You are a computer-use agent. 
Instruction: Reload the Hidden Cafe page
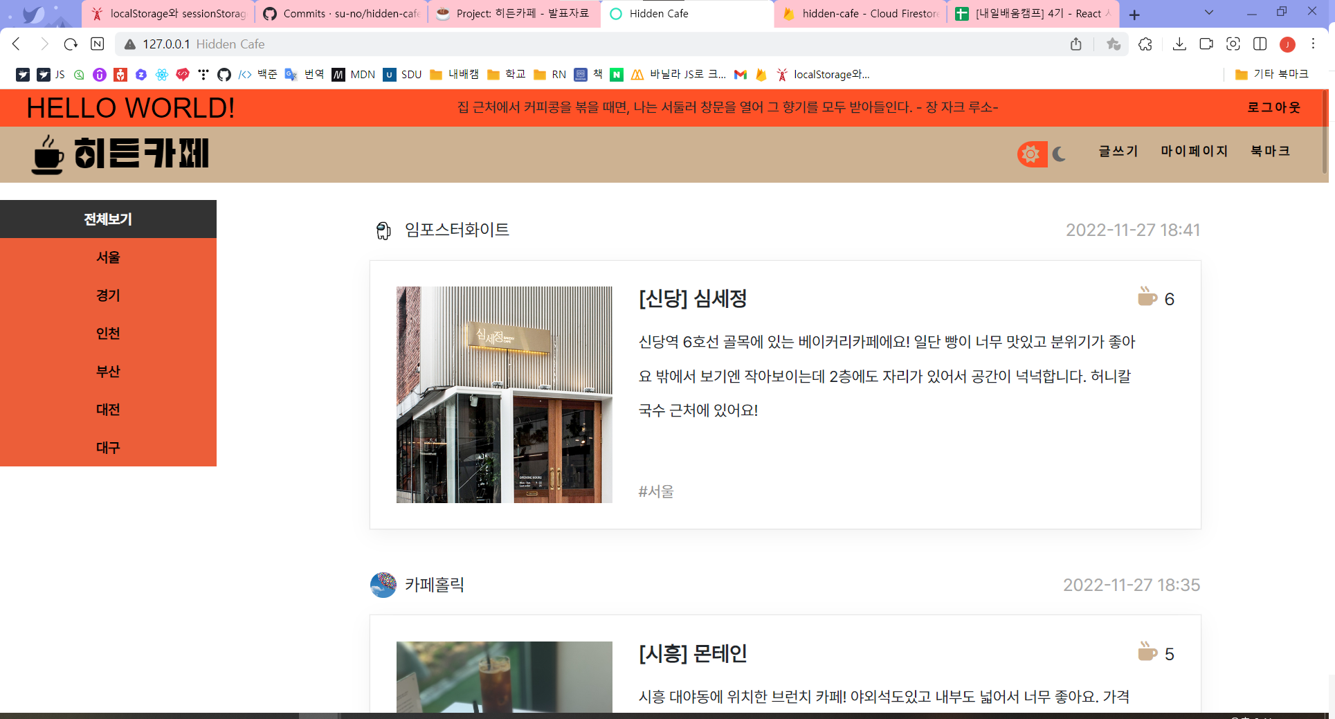[71, 44]
